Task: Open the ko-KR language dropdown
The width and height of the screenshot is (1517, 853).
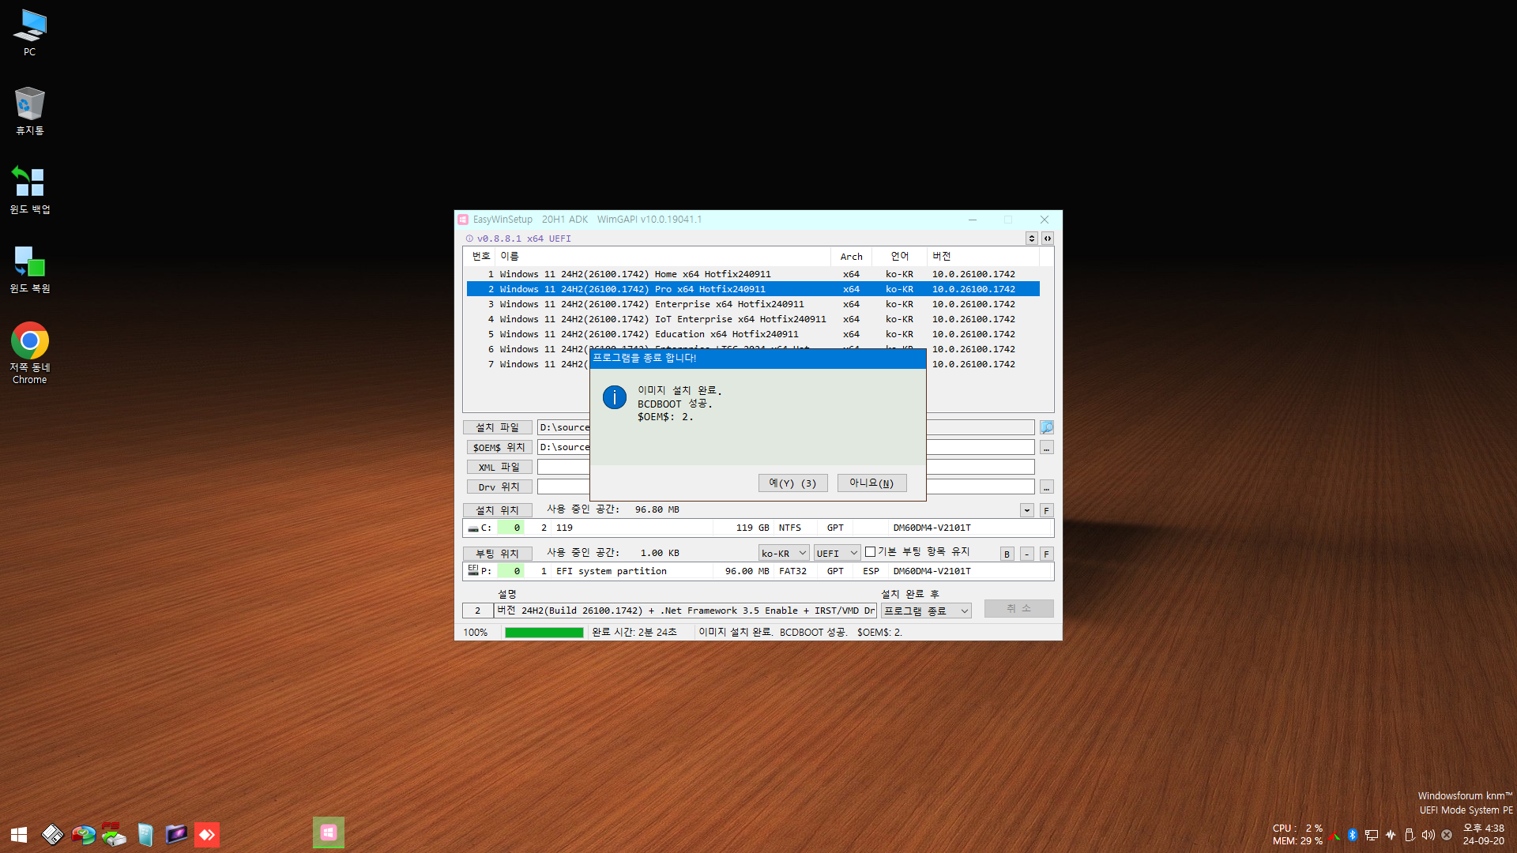Action: (784, 553)
